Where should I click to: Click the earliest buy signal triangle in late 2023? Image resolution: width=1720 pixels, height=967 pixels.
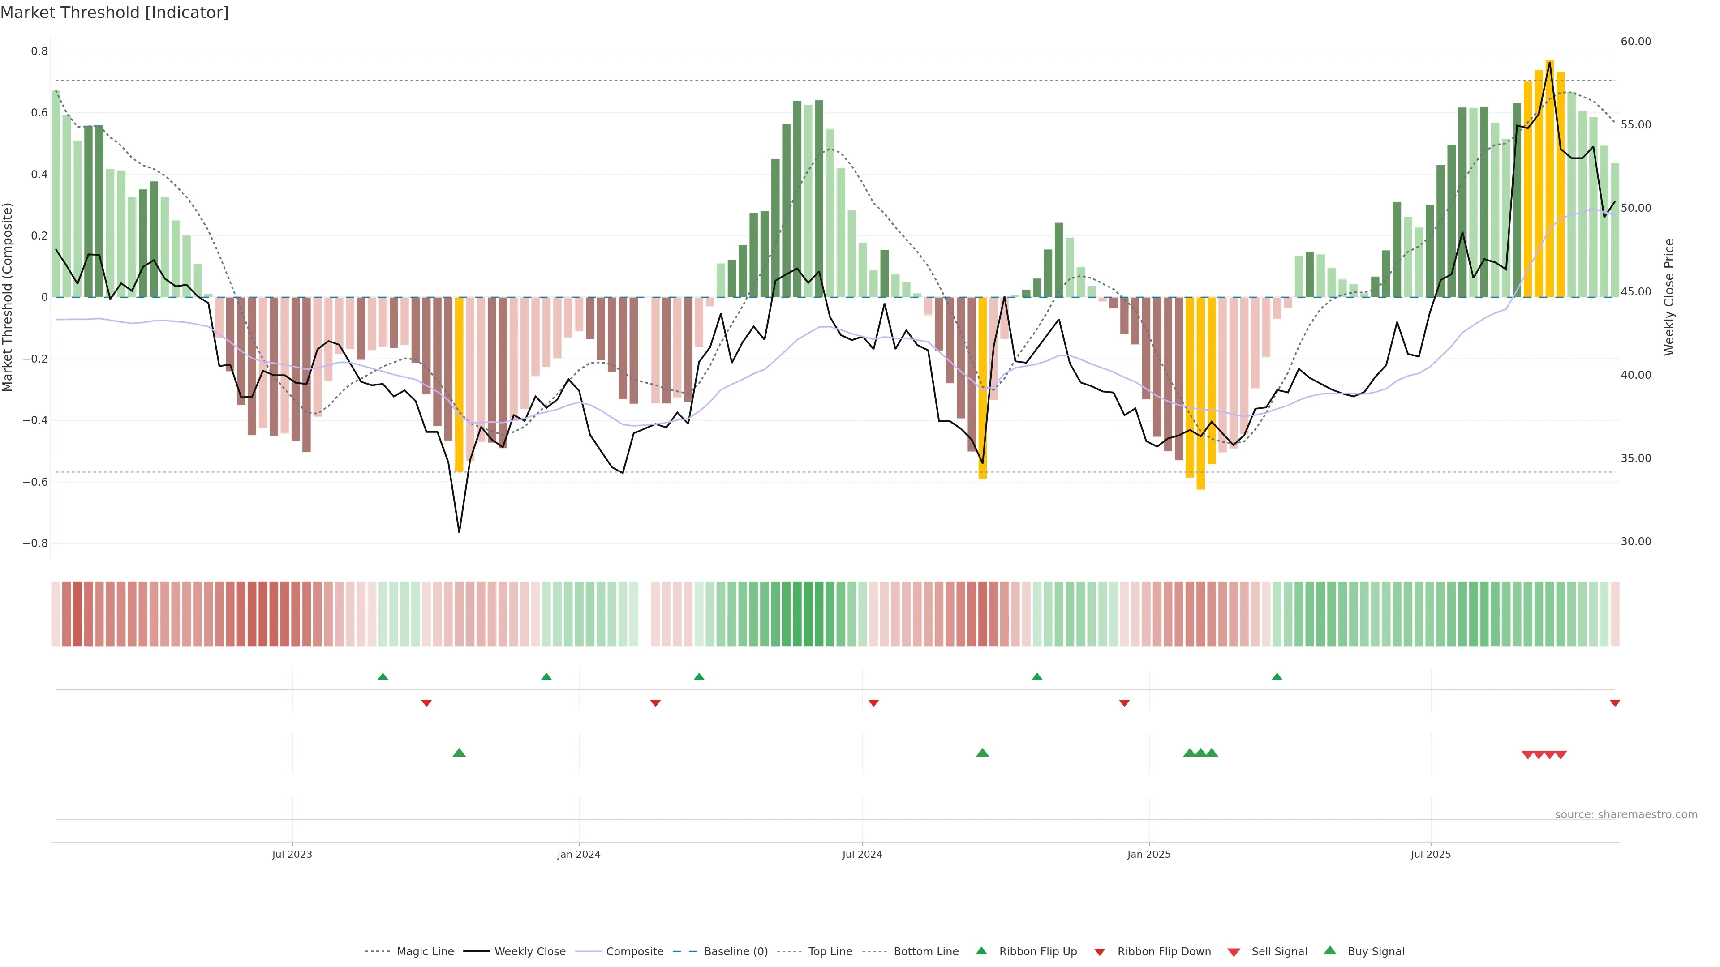(459, 753)
